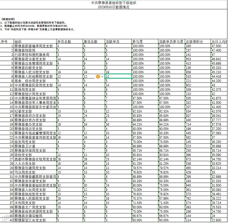Select cell 察雅县委办党支部
The height and width of the screenshot is (223, 228).
(35, 124)
